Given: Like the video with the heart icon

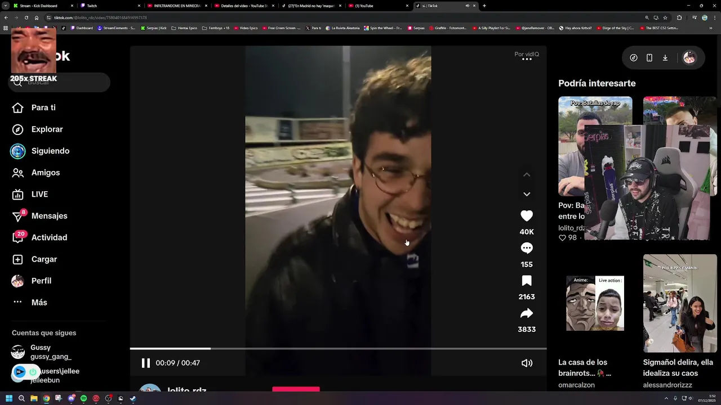Looking at the screenshot, I should pos(527,216).
